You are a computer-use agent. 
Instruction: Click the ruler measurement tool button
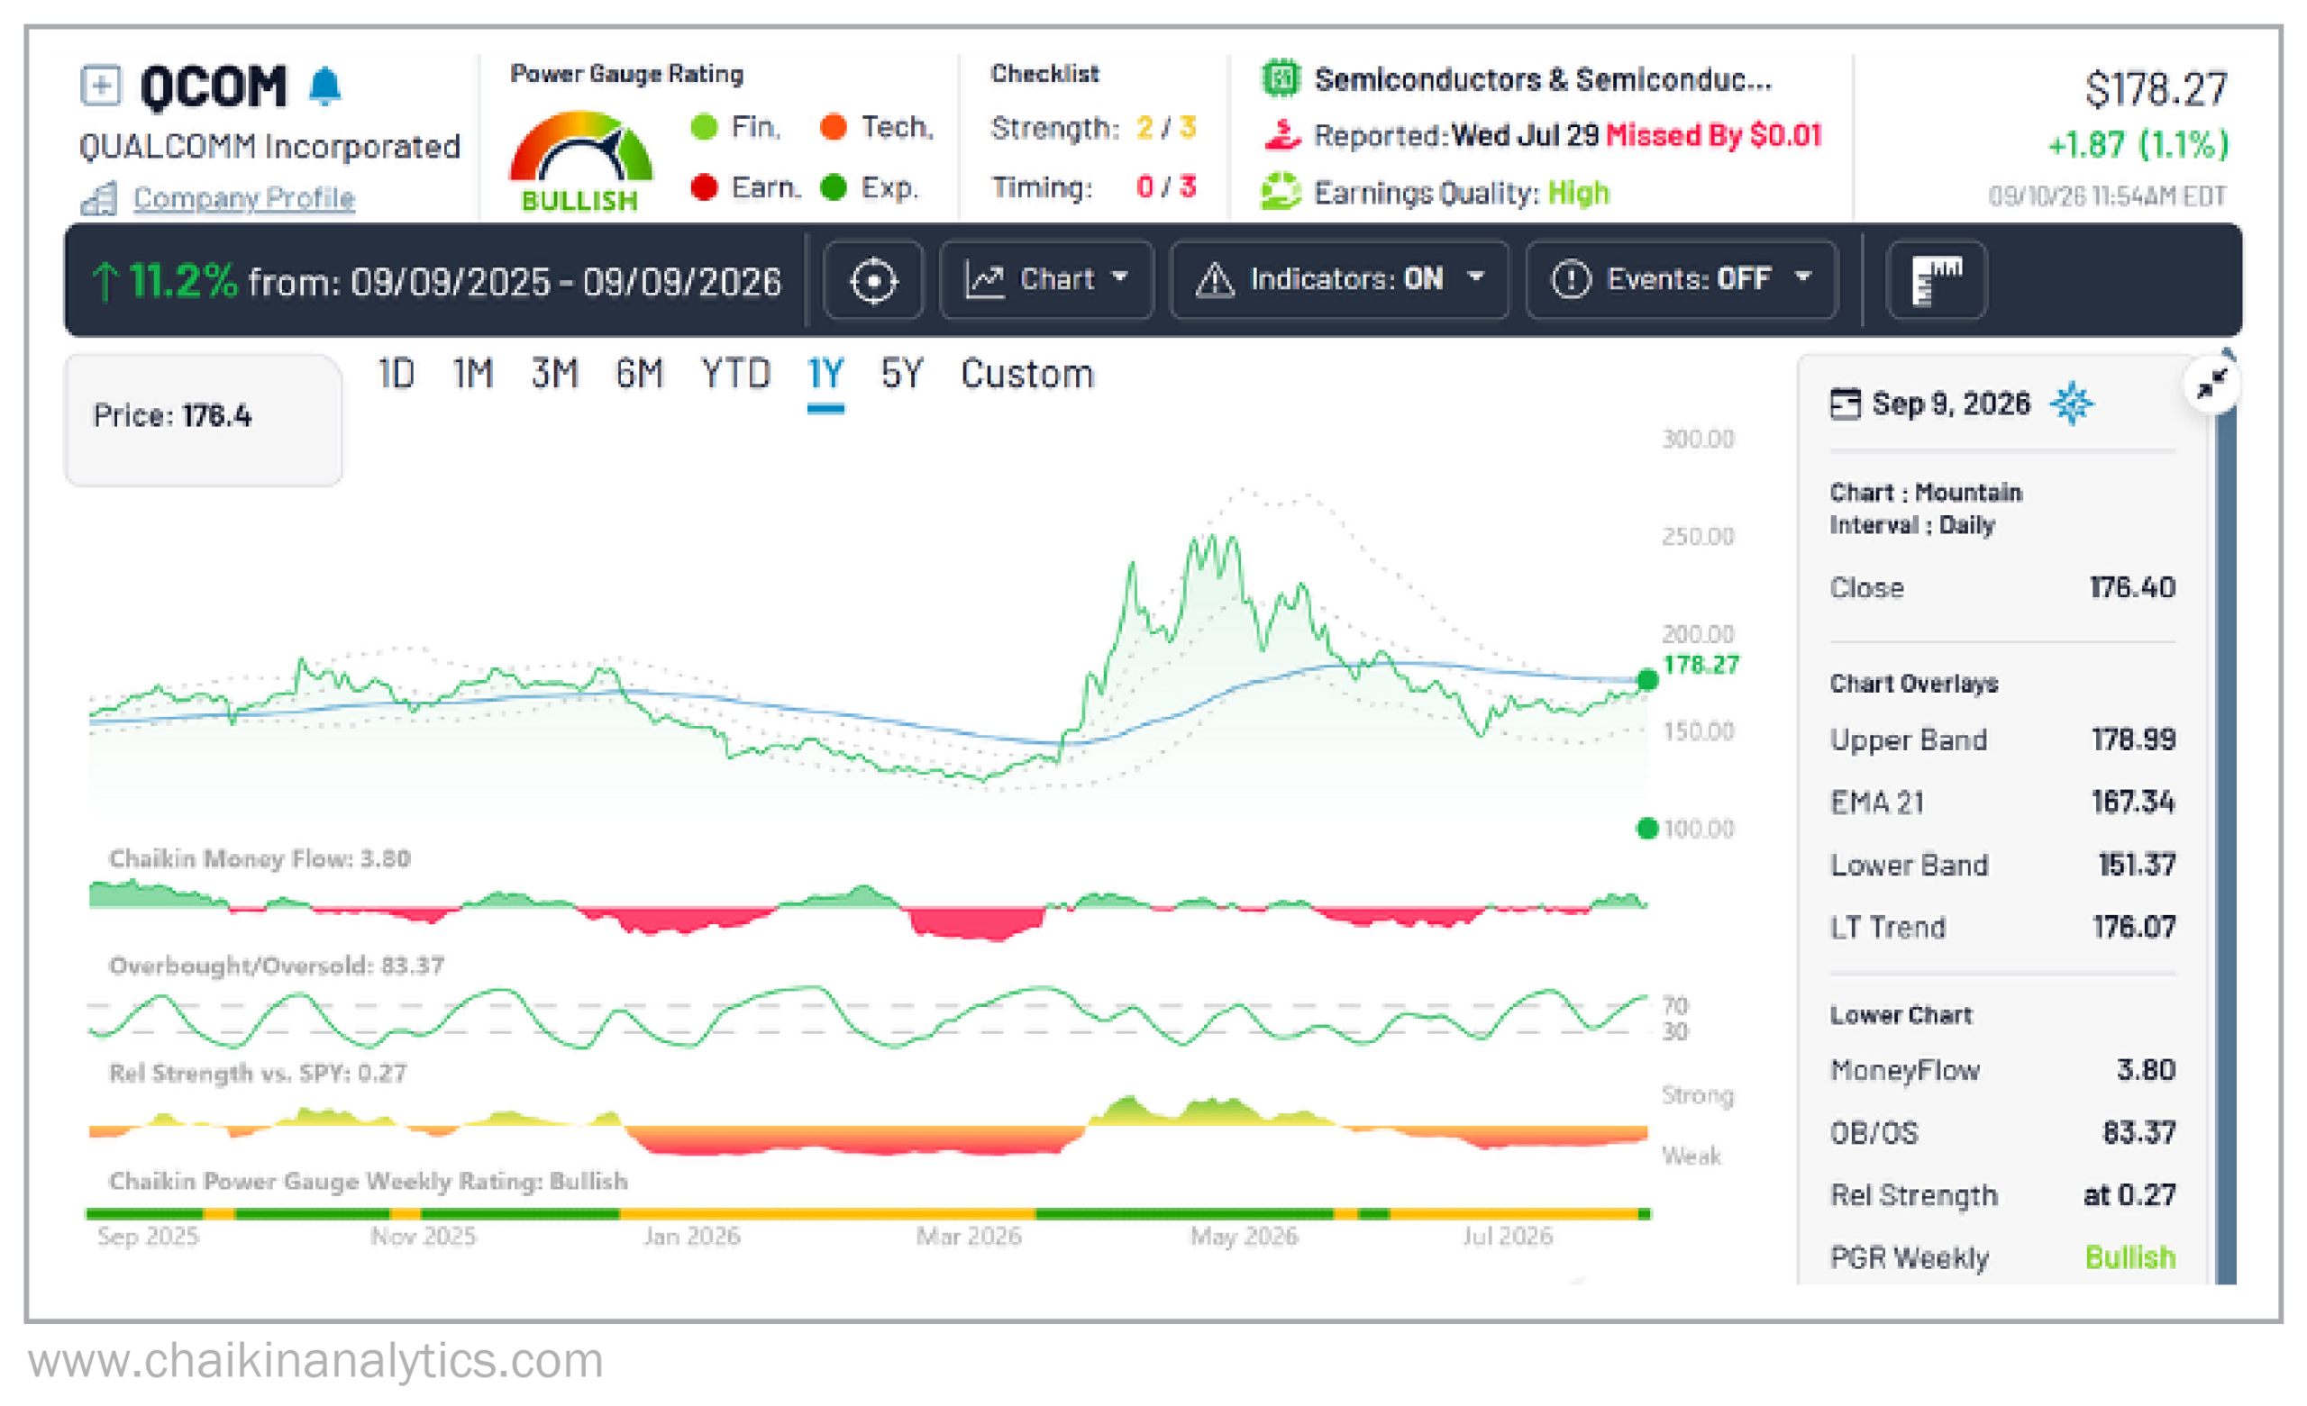(1936, 280)
